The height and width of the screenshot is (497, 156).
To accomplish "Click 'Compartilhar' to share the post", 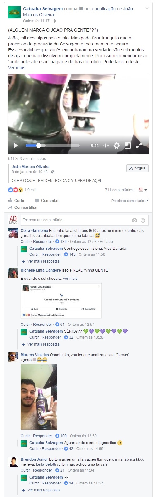I will pos(23,208).
